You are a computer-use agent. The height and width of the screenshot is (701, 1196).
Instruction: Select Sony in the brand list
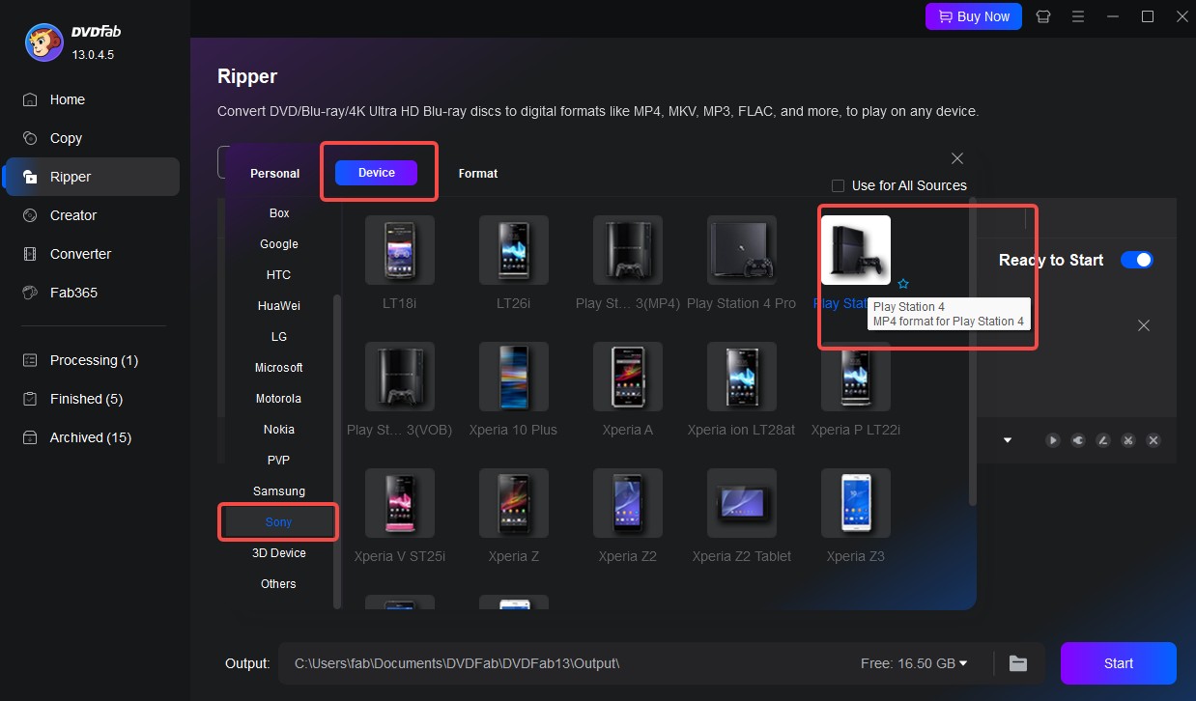279,522
